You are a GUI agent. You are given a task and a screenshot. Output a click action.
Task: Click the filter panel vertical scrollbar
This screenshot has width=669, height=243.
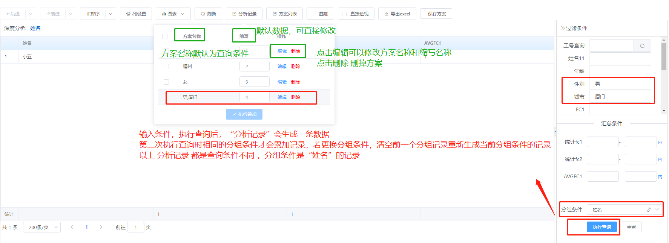(x=664, y=56)
